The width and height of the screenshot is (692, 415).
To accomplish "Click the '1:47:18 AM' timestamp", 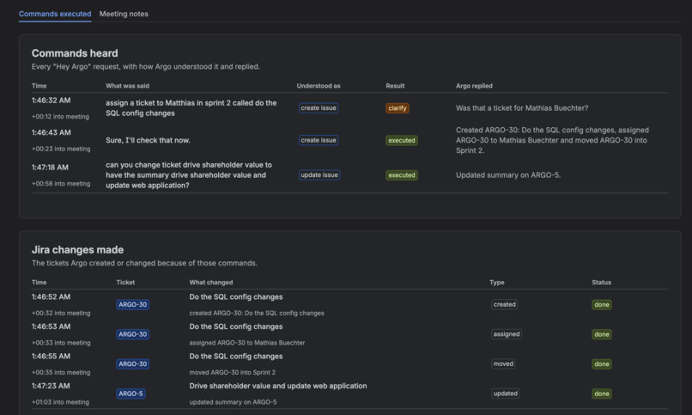I will coord(50,168).
